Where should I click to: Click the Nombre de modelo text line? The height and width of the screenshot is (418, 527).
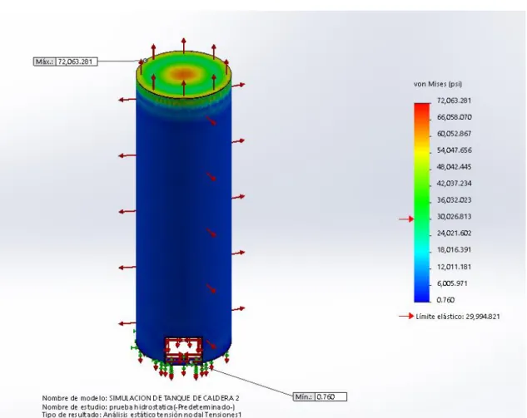click(141, 398)
